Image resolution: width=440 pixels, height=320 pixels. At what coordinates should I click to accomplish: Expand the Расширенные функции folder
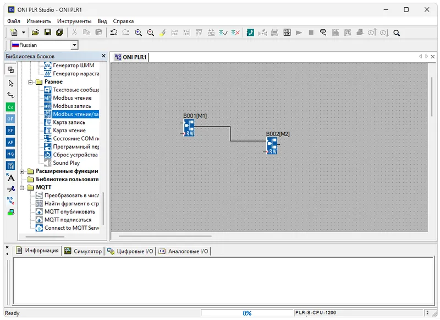(x=22, y=171)
